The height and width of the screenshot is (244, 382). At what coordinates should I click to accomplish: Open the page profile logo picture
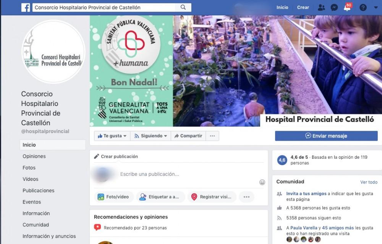click(x=53, y=52)
